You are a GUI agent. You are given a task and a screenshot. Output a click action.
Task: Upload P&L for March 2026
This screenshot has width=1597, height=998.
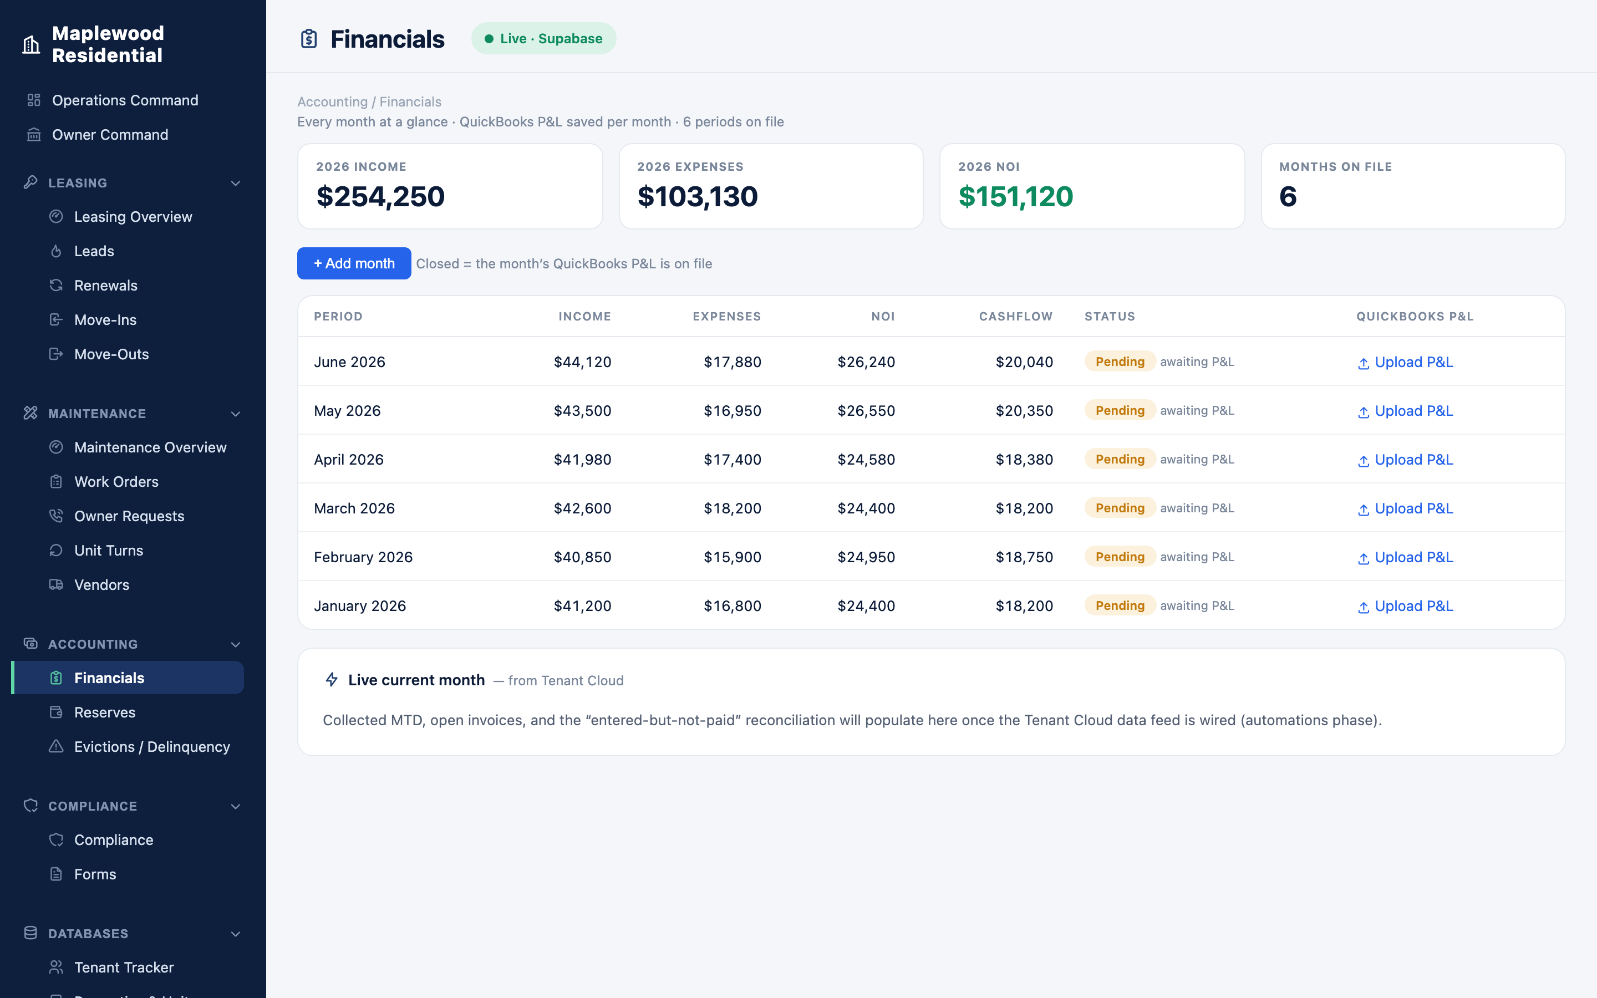tap(1406, 508)
